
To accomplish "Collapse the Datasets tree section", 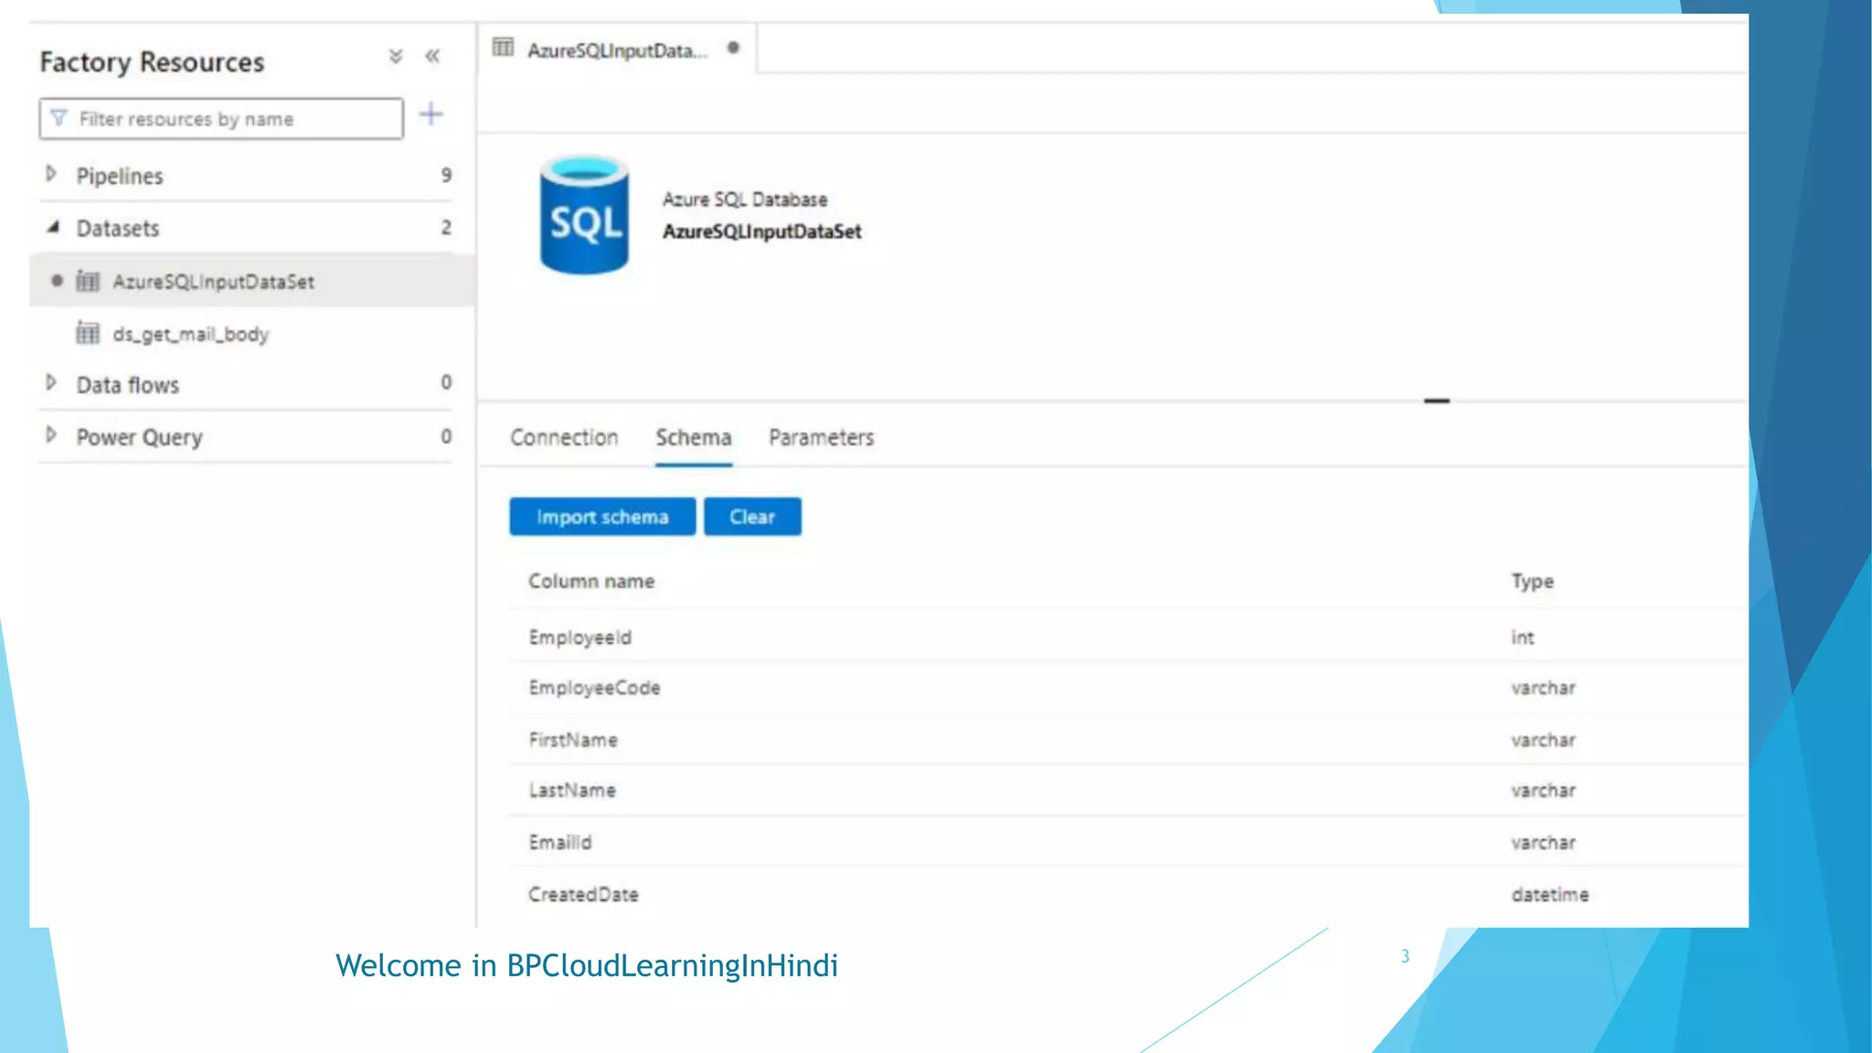I will [53, 227].
